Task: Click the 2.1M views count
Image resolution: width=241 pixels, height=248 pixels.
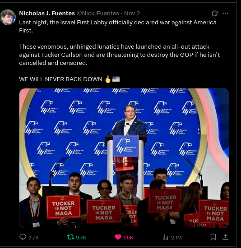Action: [176, 238]
